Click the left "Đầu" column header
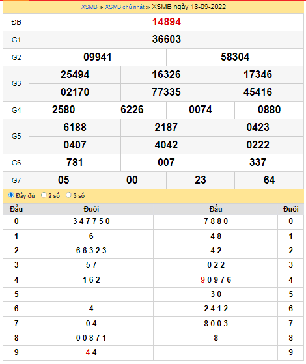 (16, 209)
